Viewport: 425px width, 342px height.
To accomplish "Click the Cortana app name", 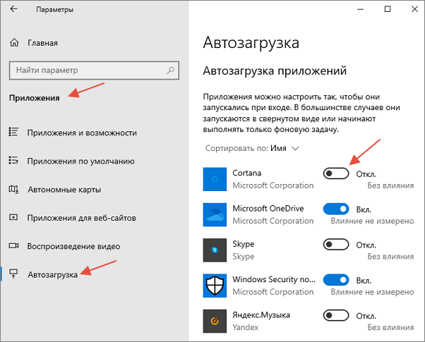I will [x=247, y=173].
